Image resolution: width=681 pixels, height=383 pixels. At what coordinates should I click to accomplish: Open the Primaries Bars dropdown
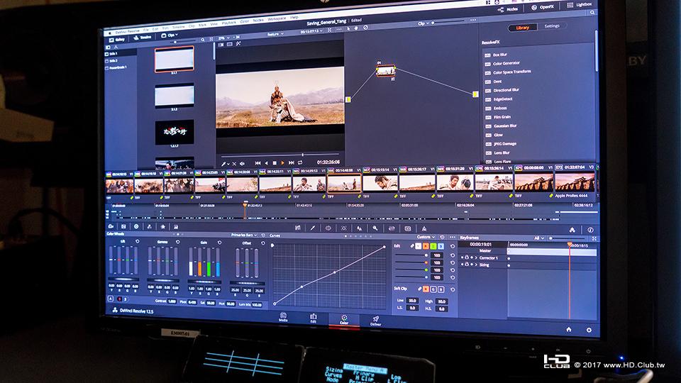pos(244,235)
